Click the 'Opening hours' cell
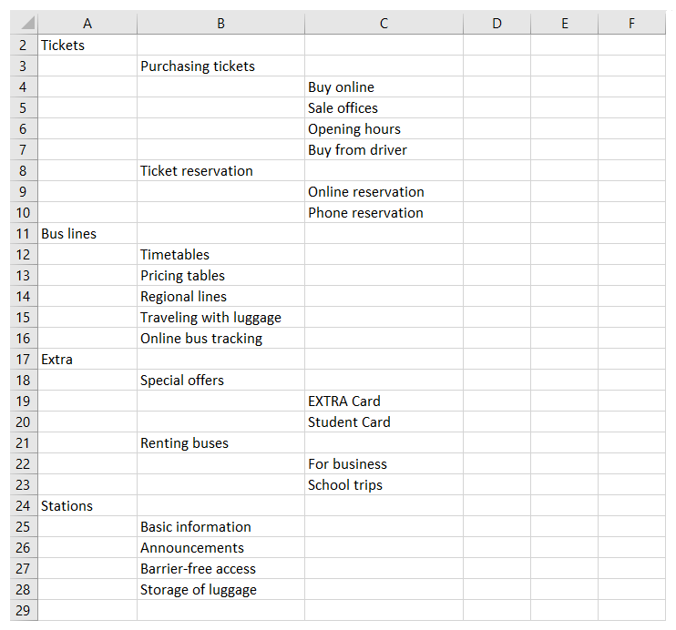The image size is (676, 630). tap(384, 129)
